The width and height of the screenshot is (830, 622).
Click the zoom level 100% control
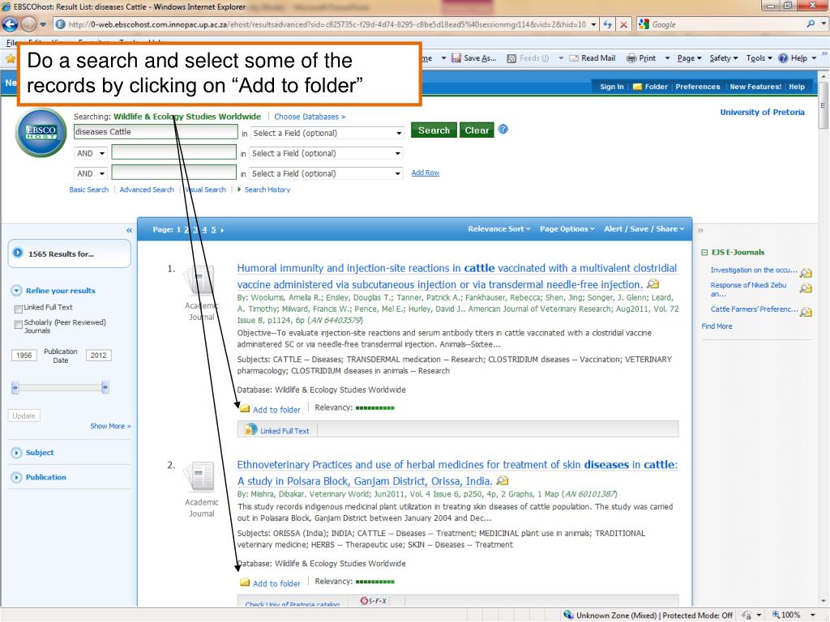(794, 615)
